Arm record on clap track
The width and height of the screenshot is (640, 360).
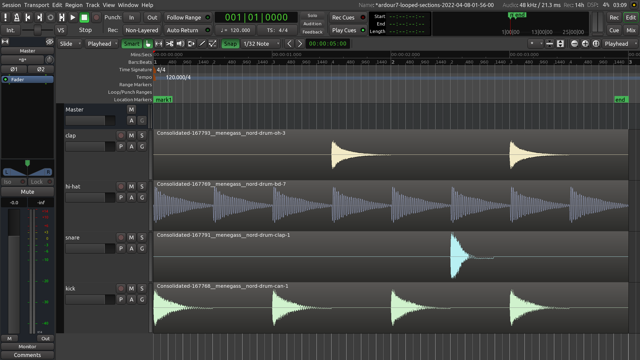pyautogui.click(x=121, y=135)
